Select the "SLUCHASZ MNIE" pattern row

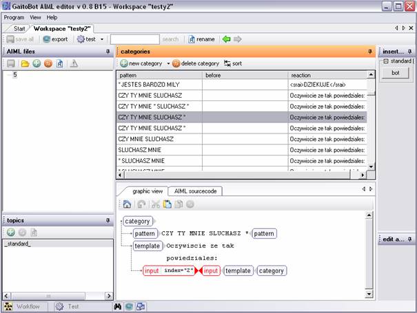(x=242, y=150)
